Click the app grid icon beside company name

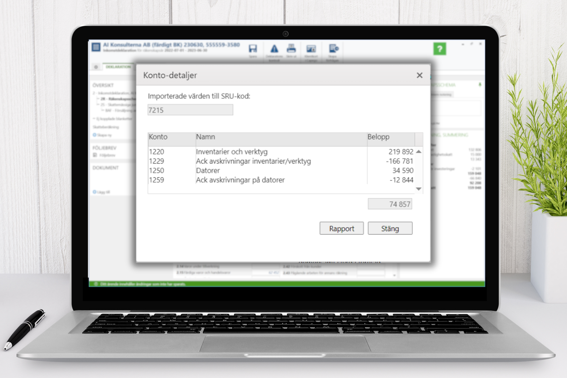pos(96,47)
